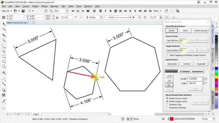This screenshot has height=123, width=219.
Task: Click the rotation angle input field
Action: pos(69,17)
